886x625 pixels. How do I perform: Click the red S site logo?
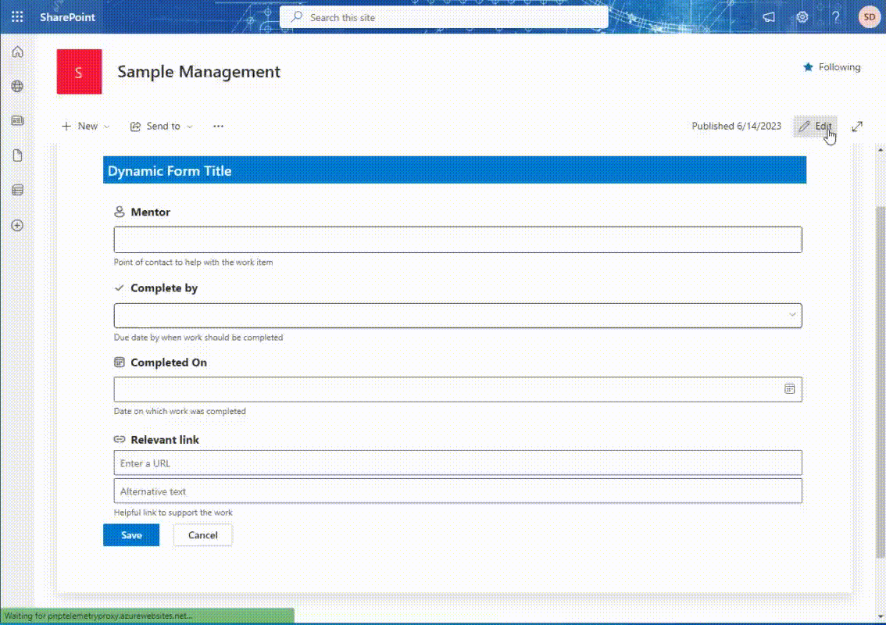coord(79,71)
